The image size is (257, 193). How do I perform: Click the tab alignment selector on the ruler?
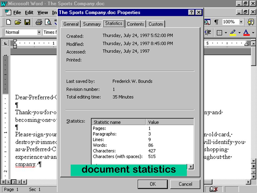point(6,43)
